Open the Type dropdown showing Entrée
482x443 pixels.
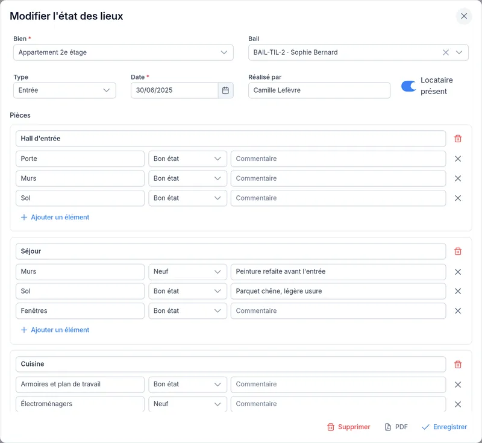point(64,90)
